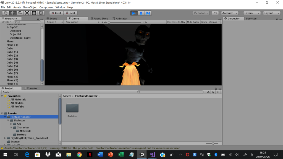
Task: Select the Rotate tool
Action: point(20,13)
